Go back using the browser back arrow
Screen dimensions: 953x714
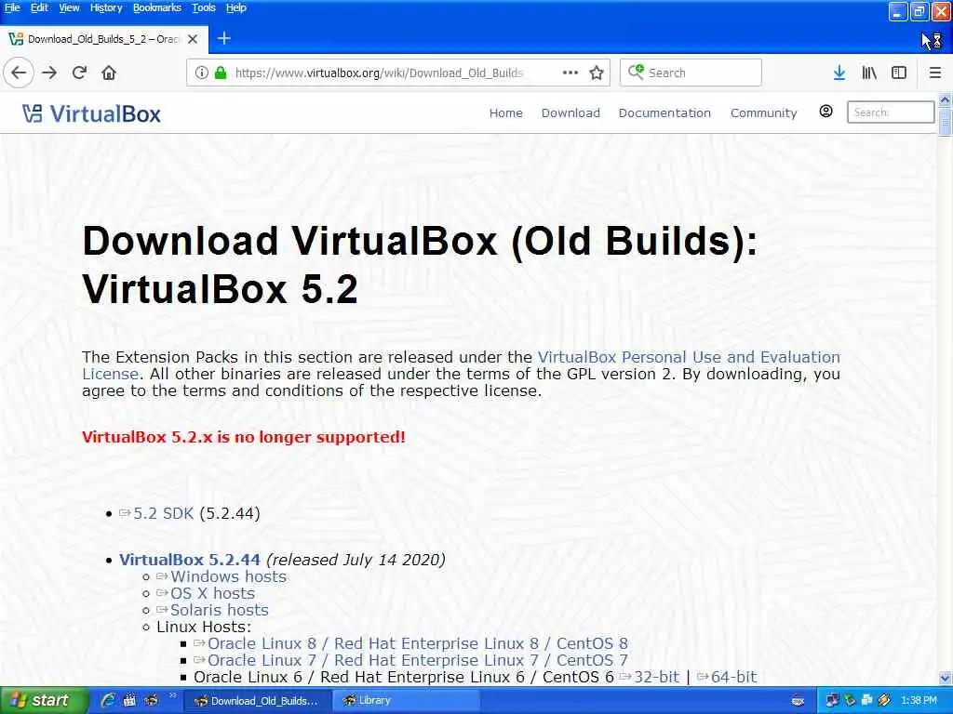coord(19,73)
